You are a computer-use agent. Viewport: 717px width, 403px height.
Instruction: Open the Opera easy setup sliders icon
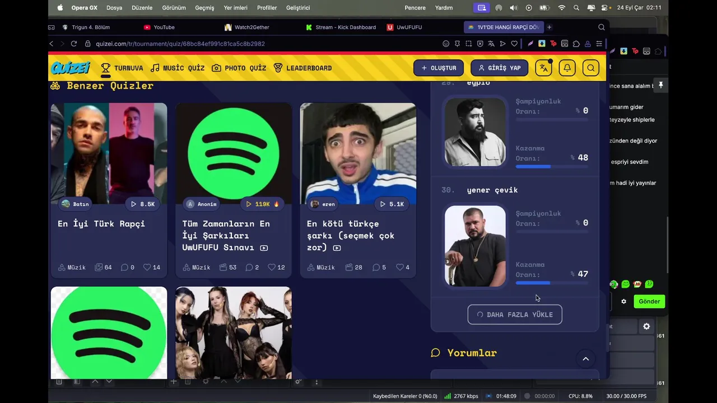coord(599,44)
